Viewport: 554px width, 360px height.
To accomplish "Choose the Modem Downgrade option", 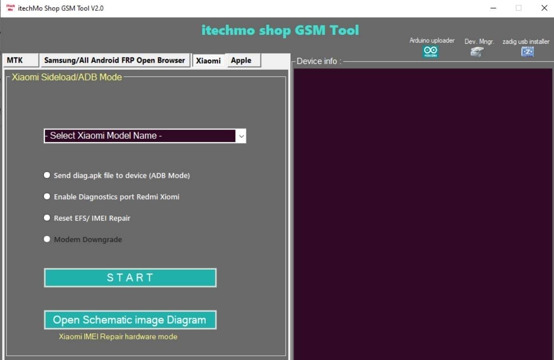I will click(47, 239).
